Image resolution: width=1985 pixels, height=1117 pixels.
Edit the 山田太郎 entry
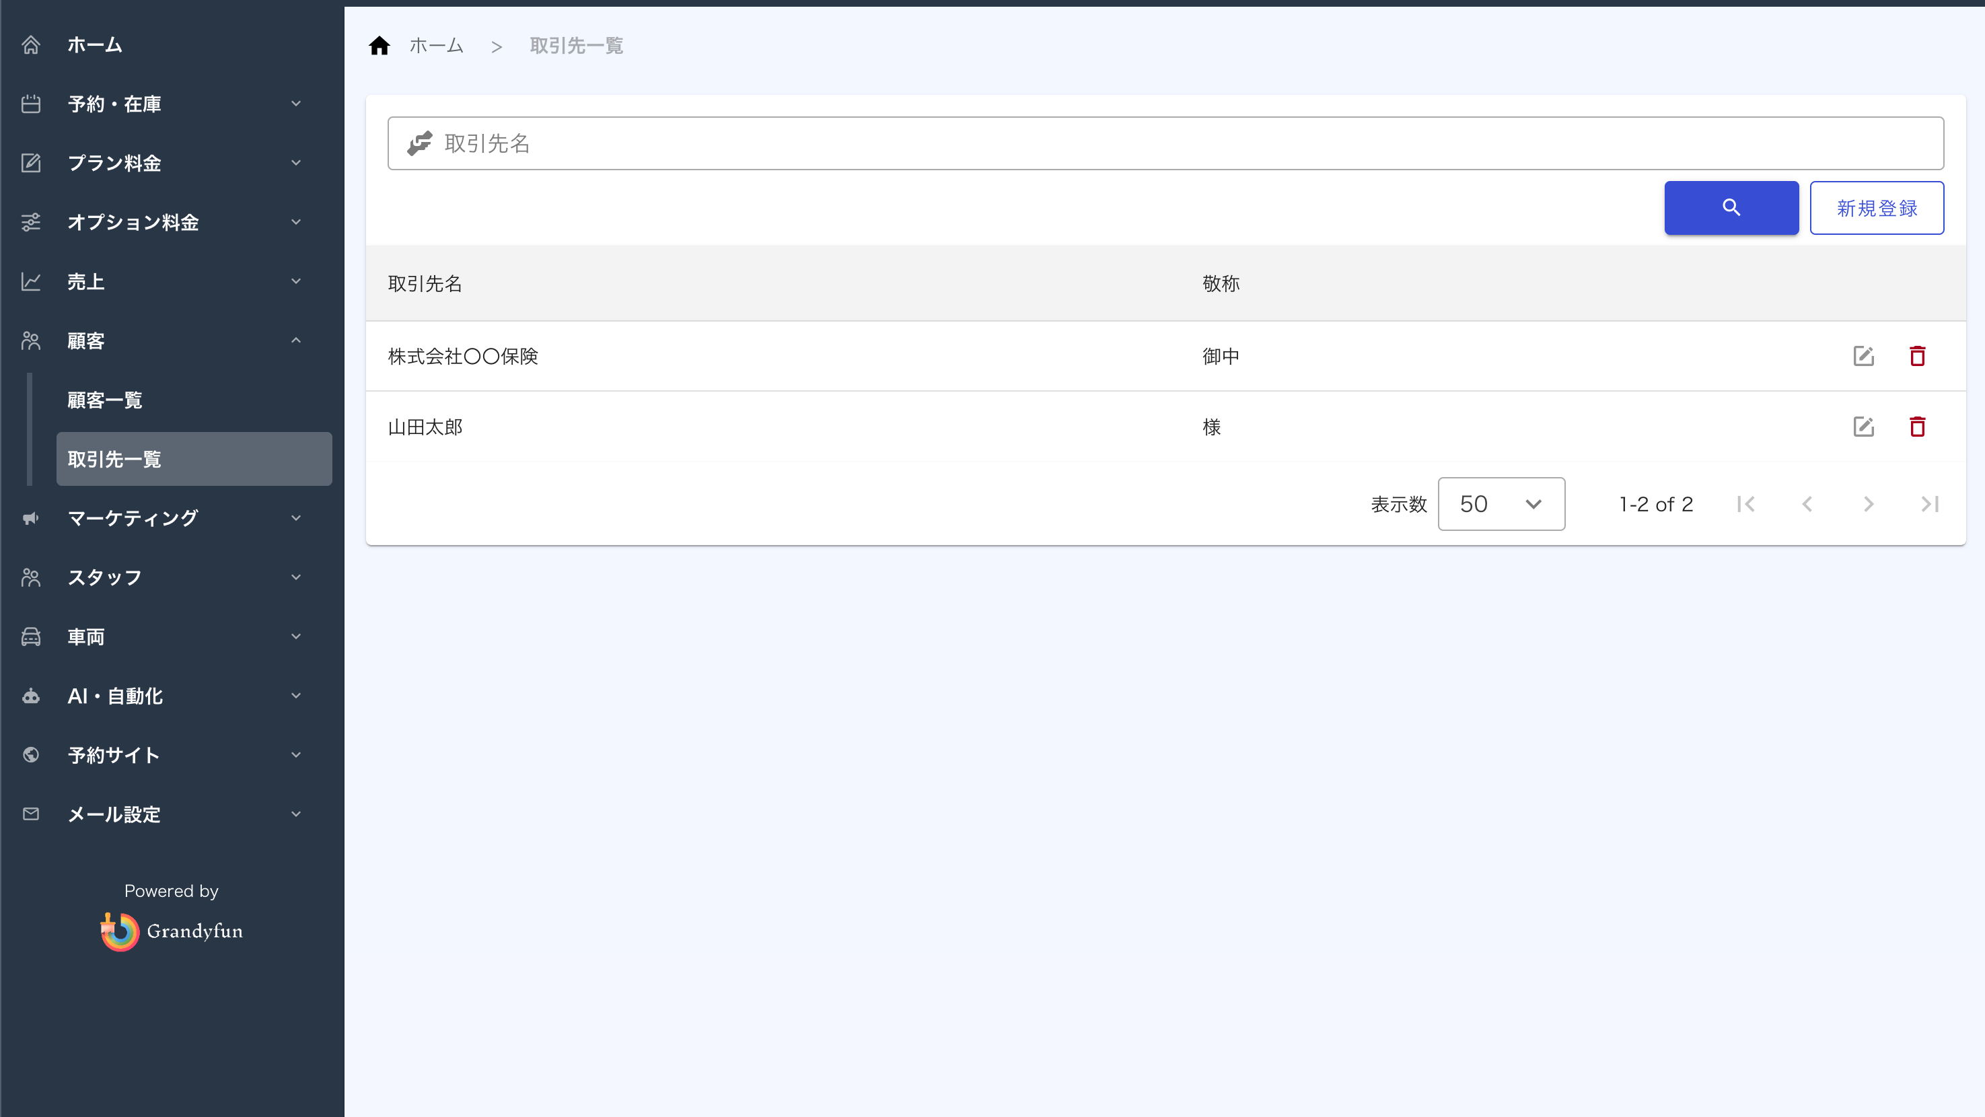[x=1863, y=427]
